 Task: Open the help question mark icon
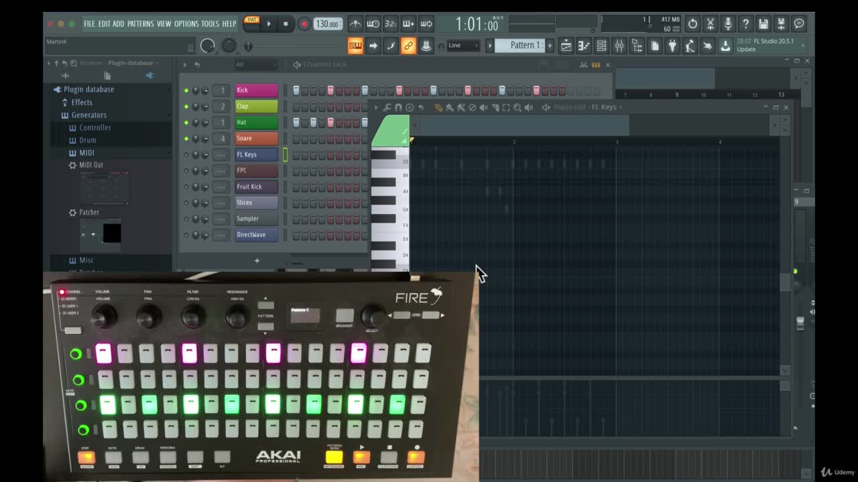click(745, 24)
